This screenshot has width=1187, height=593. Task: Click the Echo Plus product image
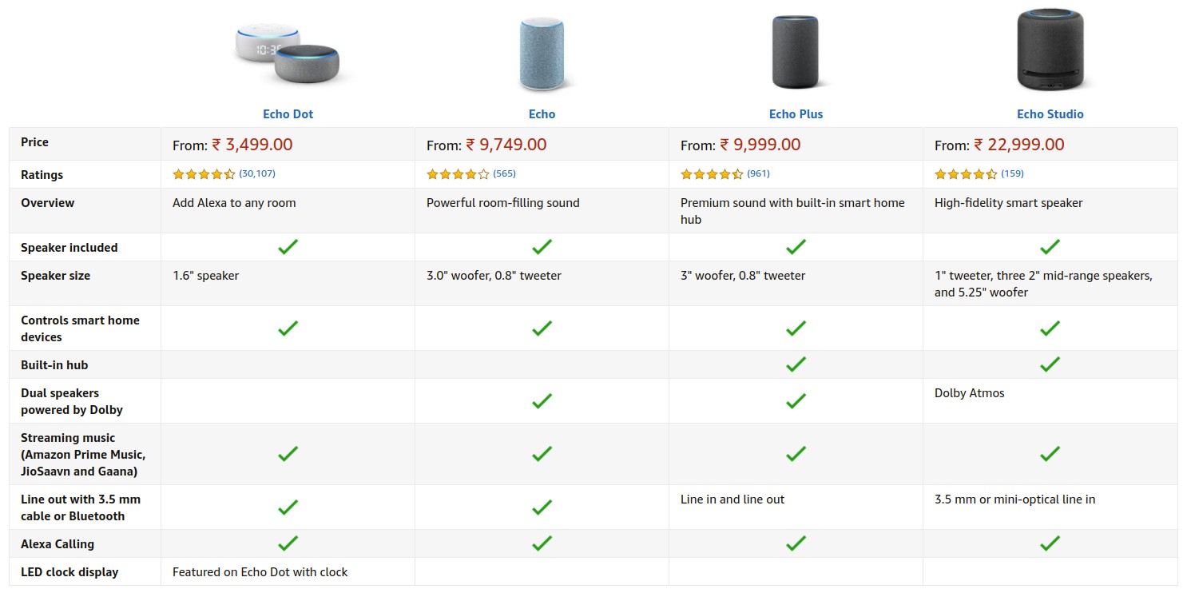[796, 52]
